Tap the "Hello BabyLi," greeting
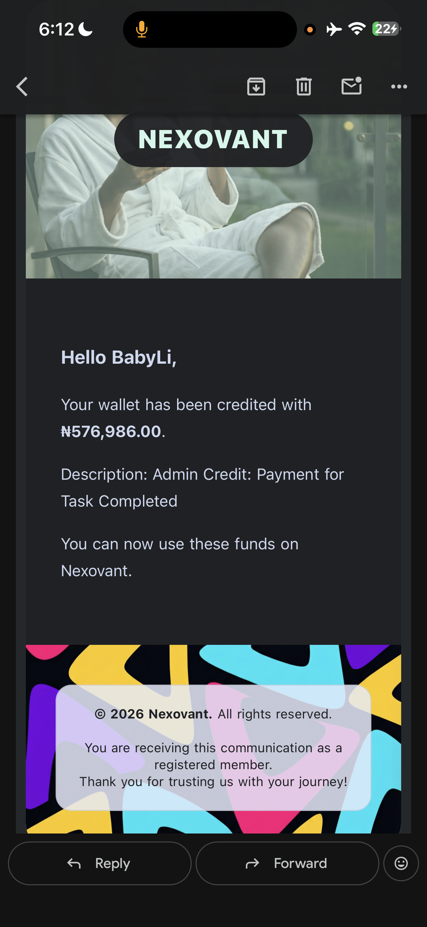Viewport: 427px width, 927px height. (119, 357)
